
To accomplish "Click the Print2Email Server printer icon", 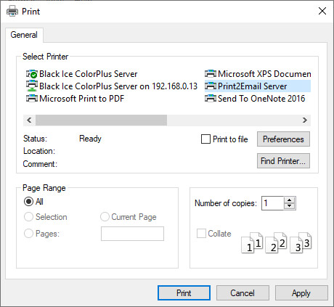I will 211,86.
